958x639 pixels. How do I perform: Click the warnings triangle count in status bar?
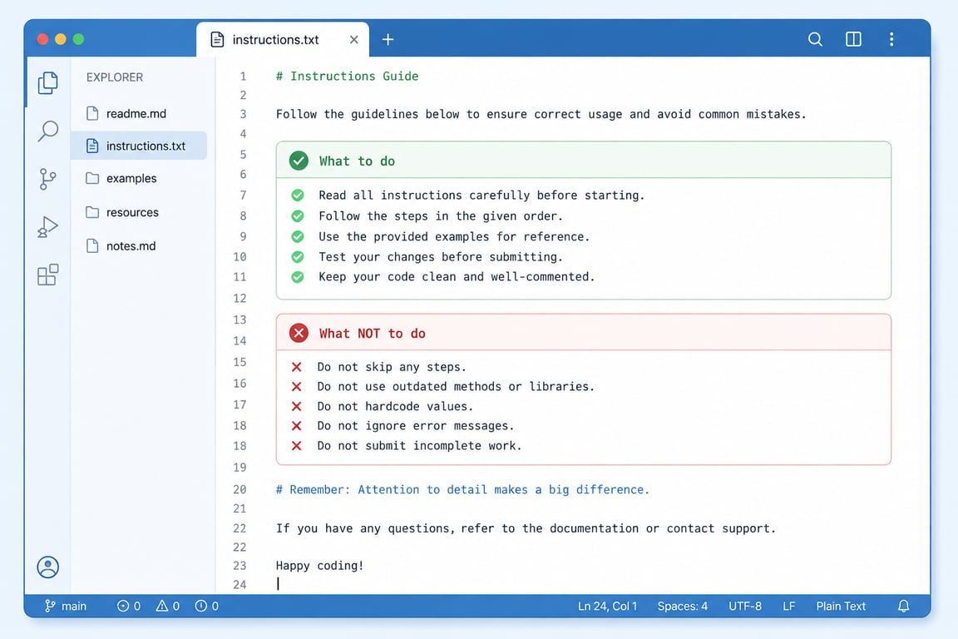(x=168, y=606)
